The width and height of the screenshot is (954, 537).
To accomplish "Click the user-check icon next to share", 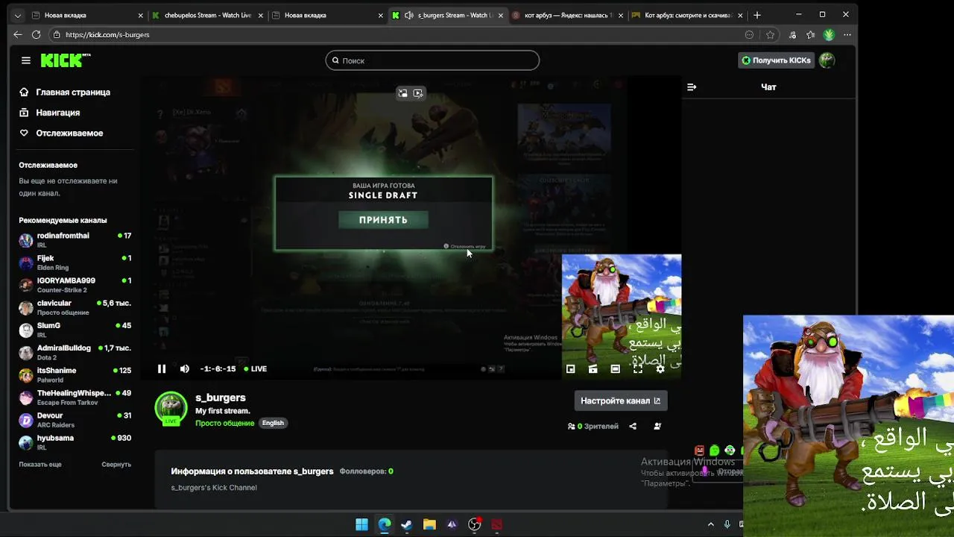I will pyautogui.click(x=657, y=427).
